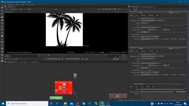Click browse icon for Read1 Proxy field

(185, 25)
